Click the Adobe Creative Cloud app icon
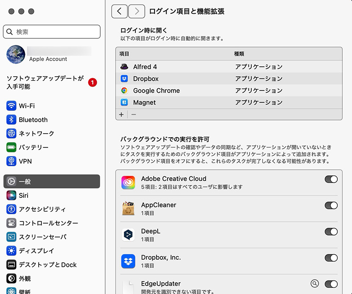Image resolution: width=352 pixels, height=294 pixels. [x=128, y=183]
